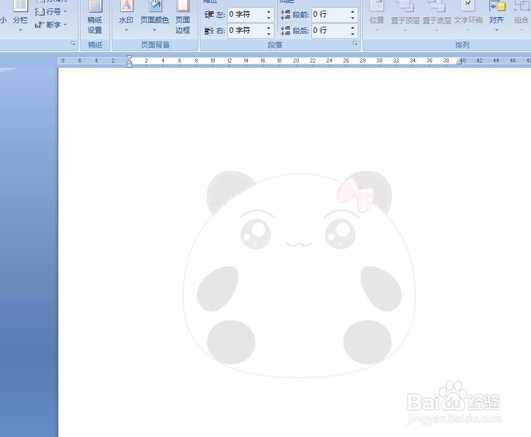Image resolution: width=531 pixels, height=437 pixels.
Task: Open the 水印 watermark menu
Action: click(x=126, y=17)
